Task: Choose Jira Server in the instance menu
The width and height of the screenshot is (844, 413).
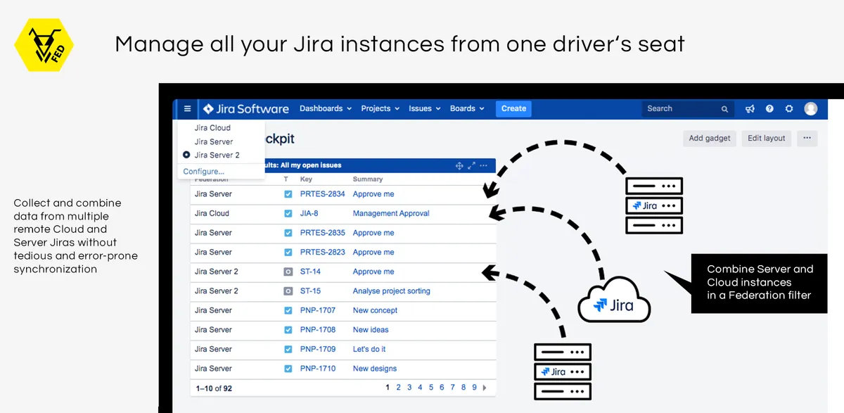Action: [214, 141]
